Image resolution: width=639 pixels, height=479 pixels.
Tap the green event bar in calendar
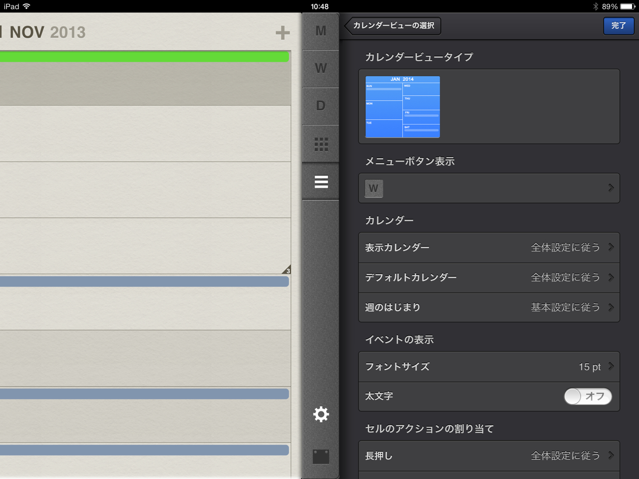pyautogui.click(x=144, y=57)
